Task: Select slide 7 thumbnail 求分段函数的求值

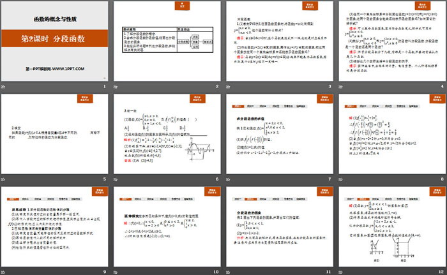Action: click(280, 134)
